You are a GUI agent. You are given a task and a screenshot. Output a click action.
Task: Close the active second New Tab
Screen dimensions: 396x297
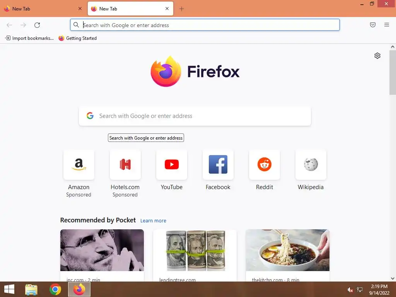[x=167, y=9]
